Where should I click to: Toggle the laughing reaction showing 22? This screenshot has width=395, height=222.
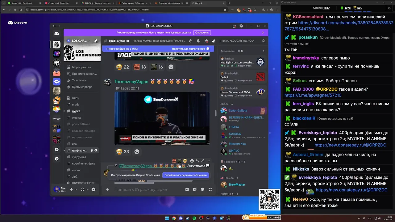pyautogui.click(x=123, y=67)
